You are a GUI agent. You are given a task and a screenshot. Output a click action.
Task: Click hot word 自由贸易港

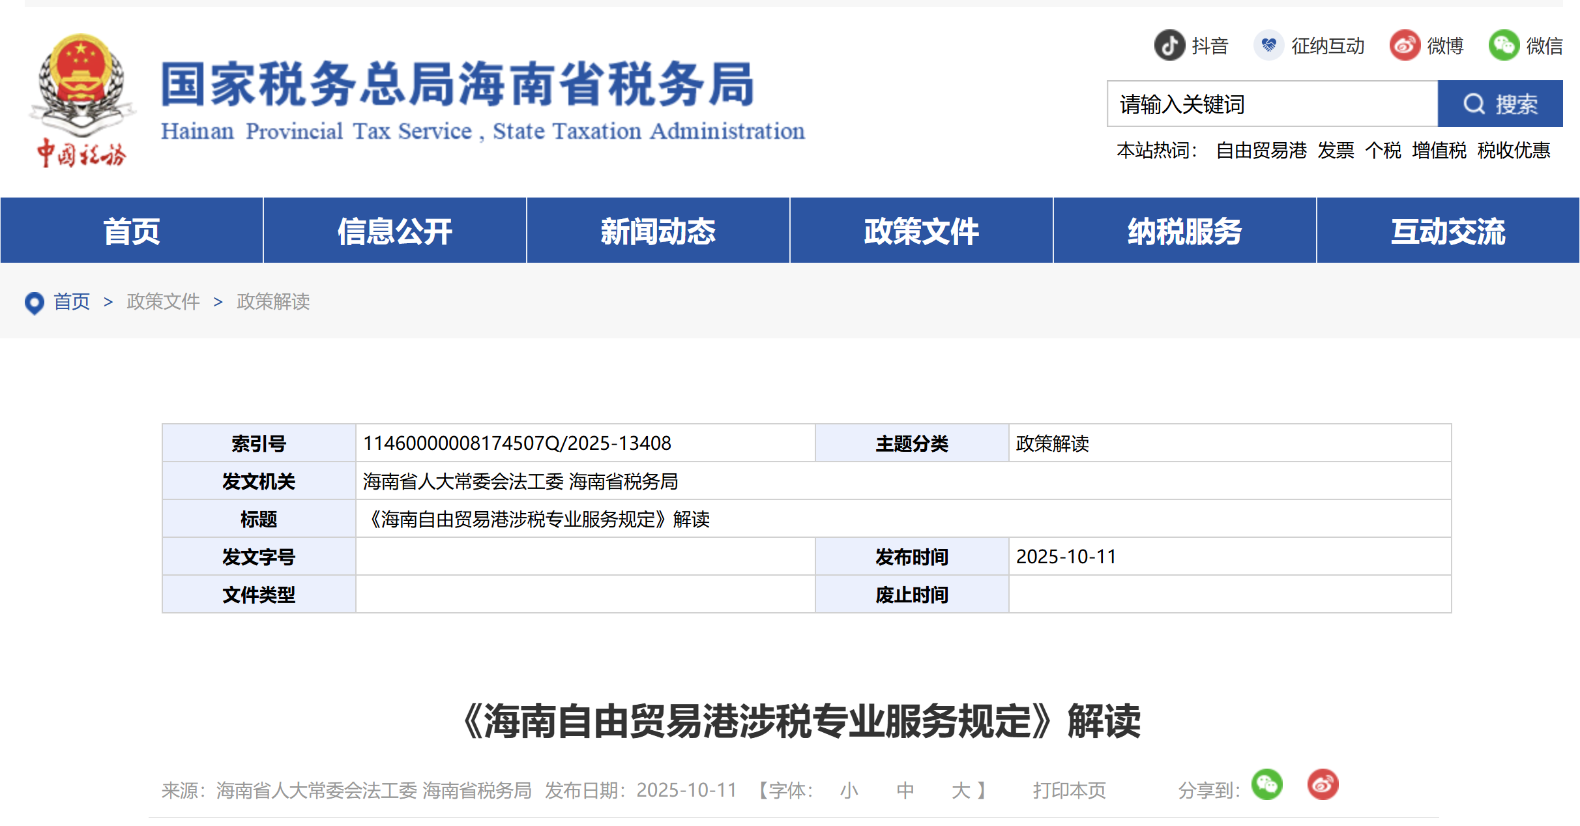(x=1261, y=151)
